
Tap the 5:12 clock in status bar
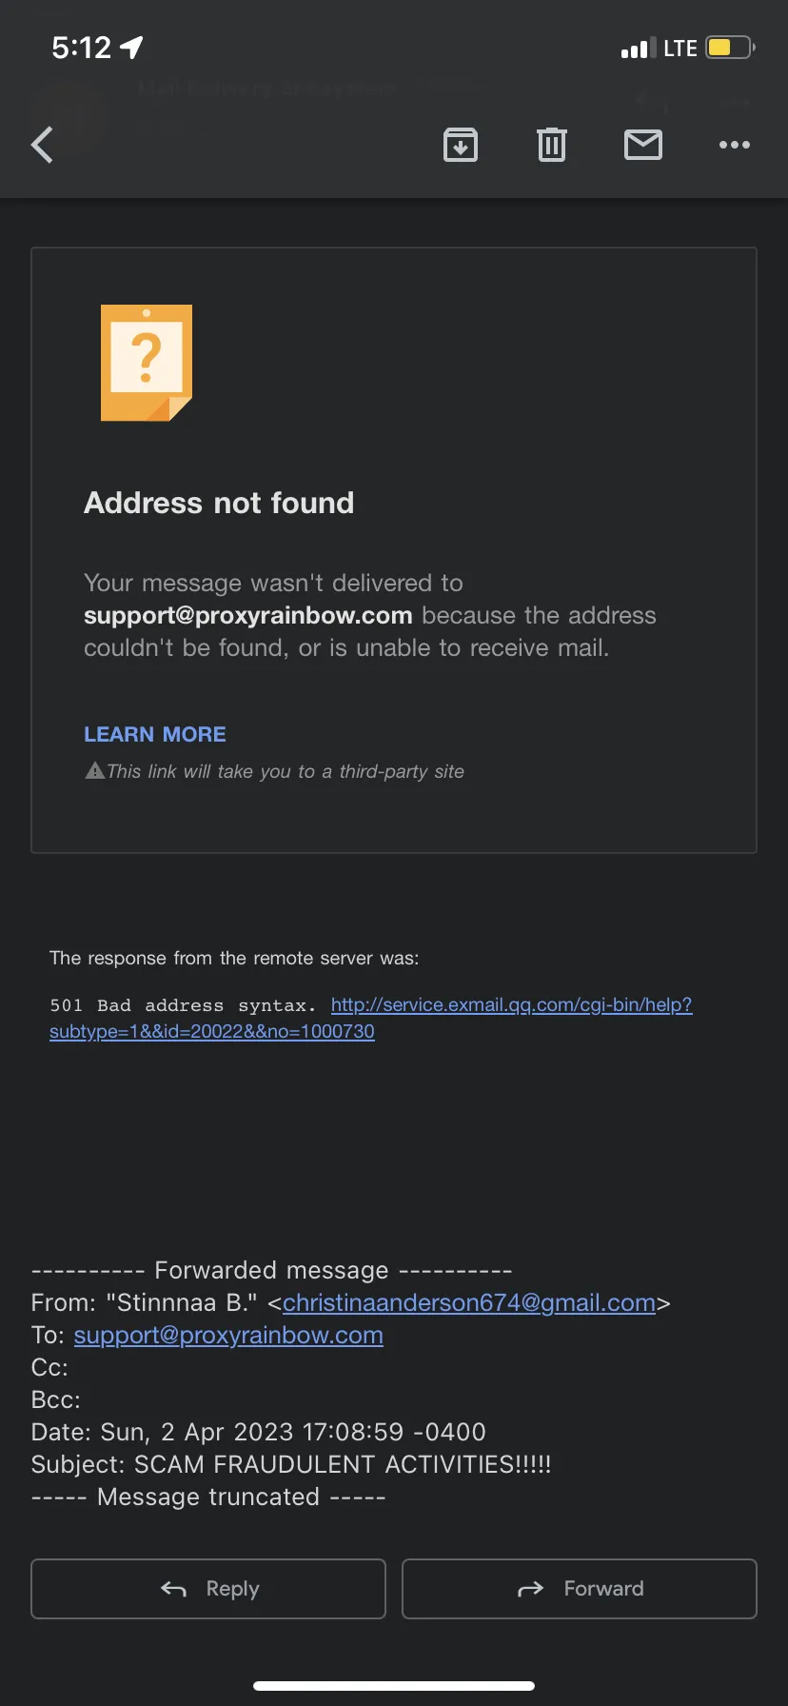(x=82, y=48)
